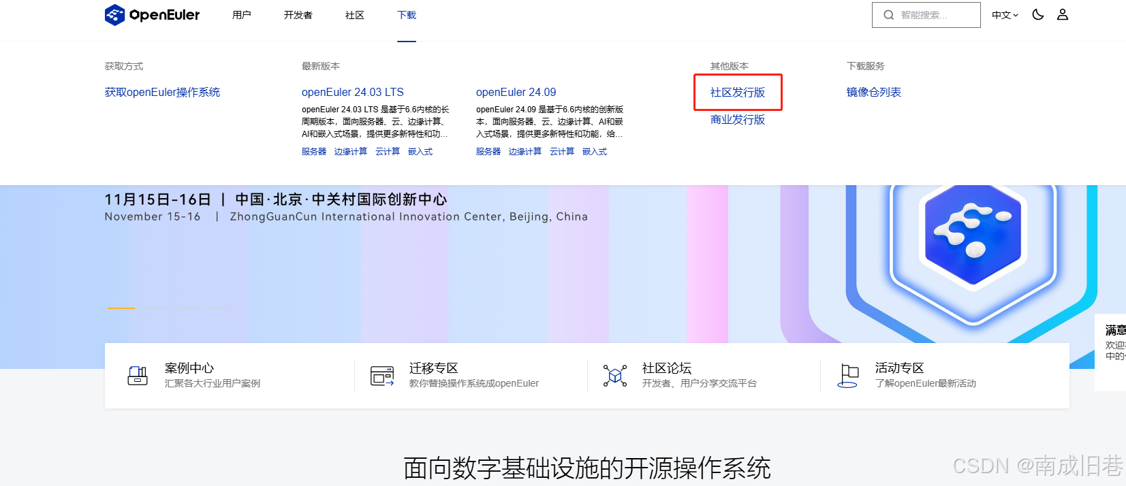Click 云计算 under openEuler 24.09
The width and height of the screenshot is (1126, 486).
point(562,151)
